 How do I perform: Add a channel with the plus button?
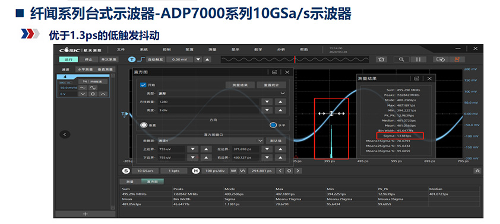85,214
